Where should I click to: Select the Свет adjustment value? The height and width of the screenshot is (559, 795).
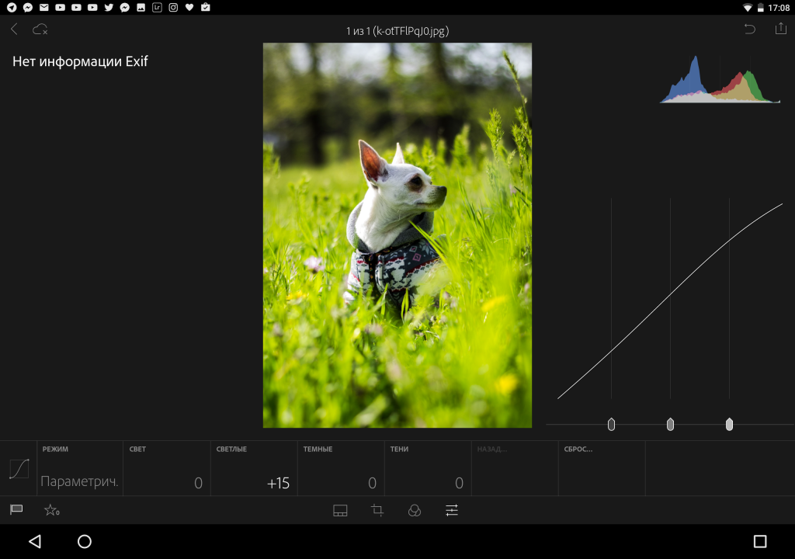pyautogui.click(x=167, y=469)
